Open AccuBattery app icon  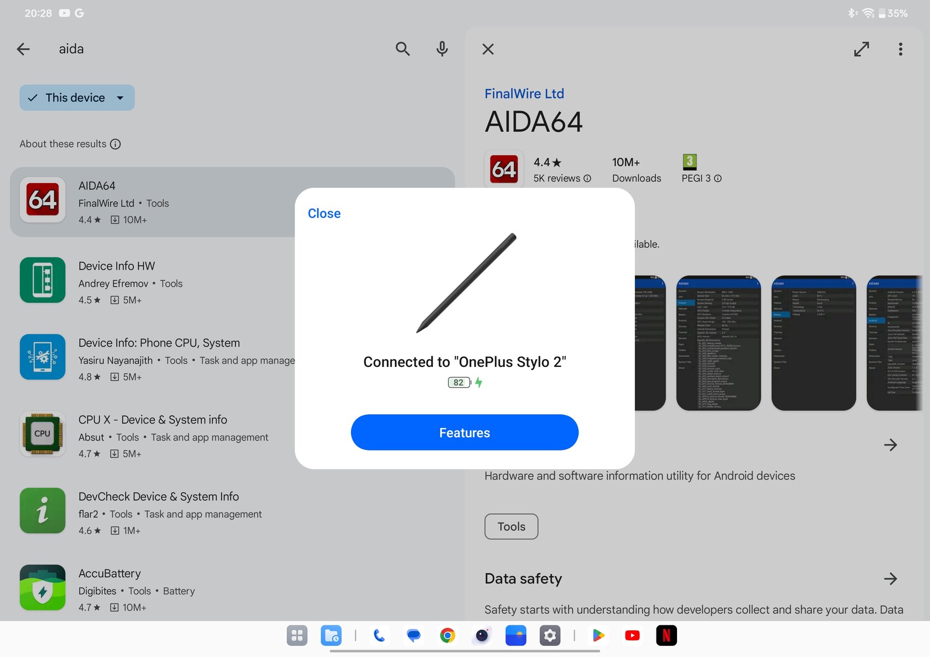[43, 587]
